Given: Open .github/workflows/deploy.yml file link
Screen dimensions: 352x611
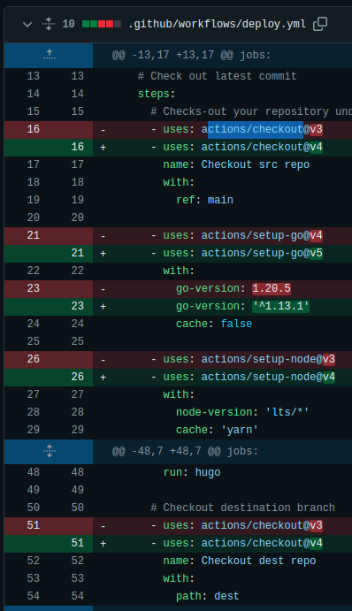Looking at the screenshot, I should (217, 24).
